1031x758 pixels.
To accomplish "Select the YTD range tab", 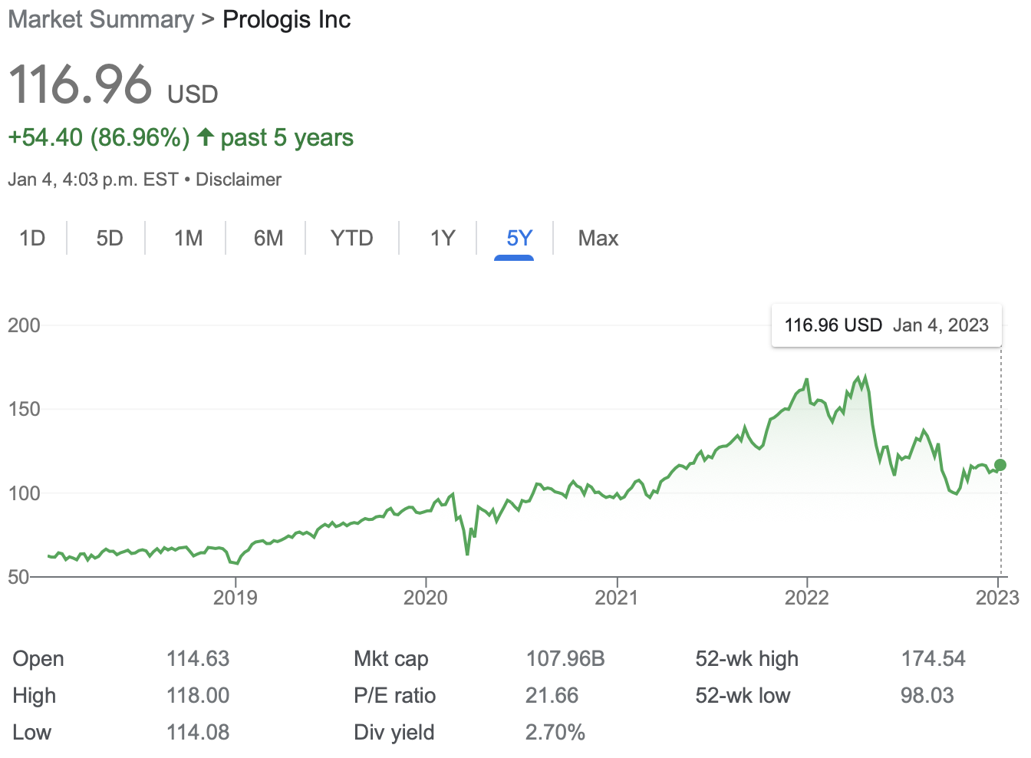I will click(x=352, y=239).
